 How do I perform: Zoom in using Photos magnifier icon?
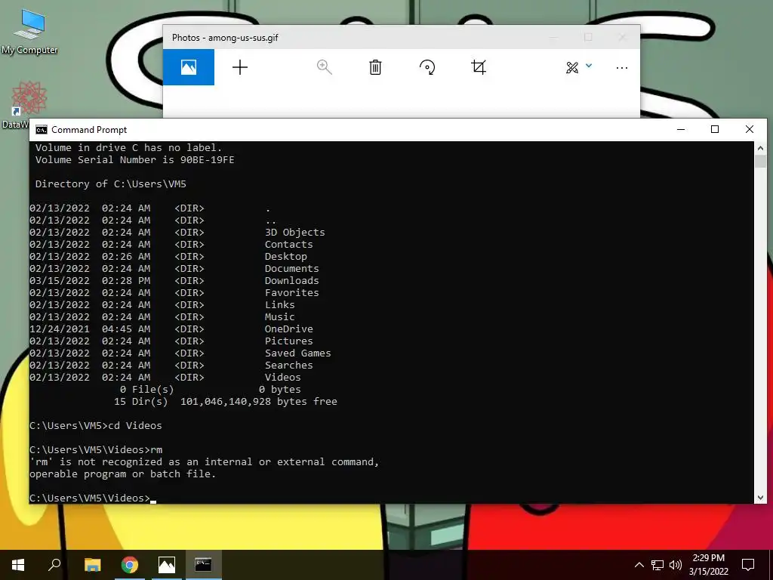coord(324,67)
